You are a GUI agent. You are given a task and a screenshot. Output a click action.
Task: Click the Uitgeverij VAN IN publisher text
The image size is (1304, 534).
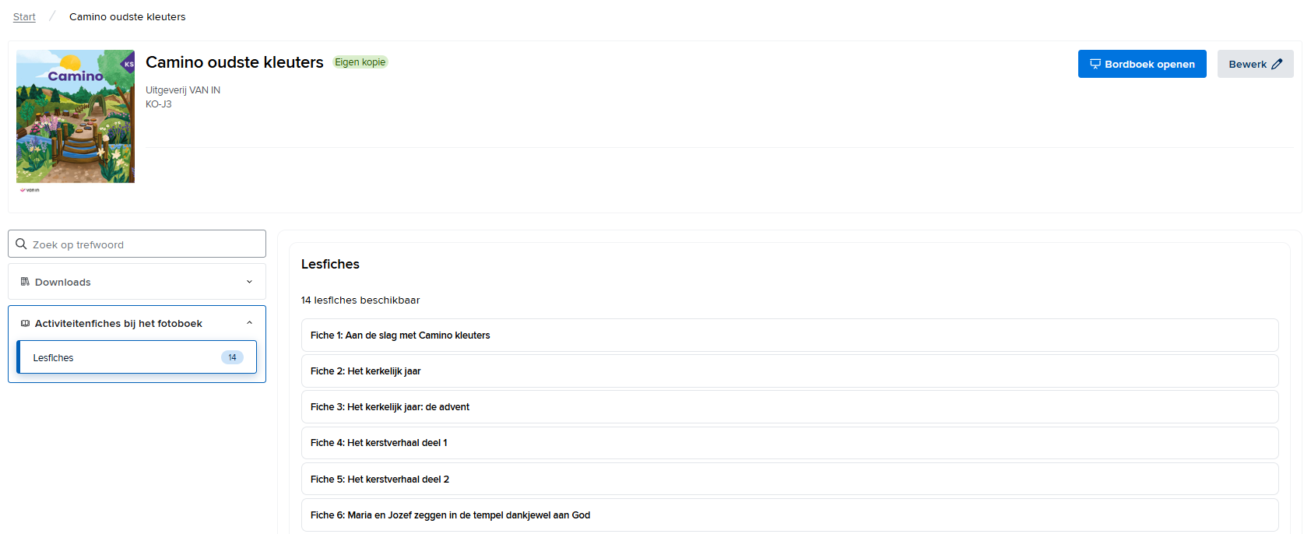point(183,90)
